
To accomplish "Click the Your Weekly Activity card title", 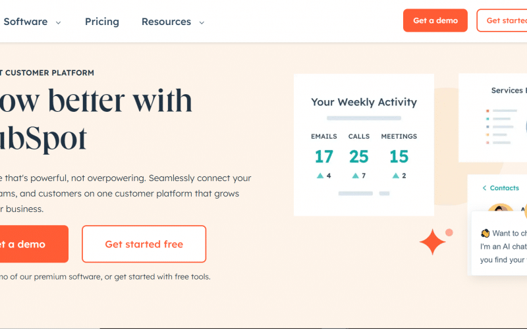I will pos(364,102).
